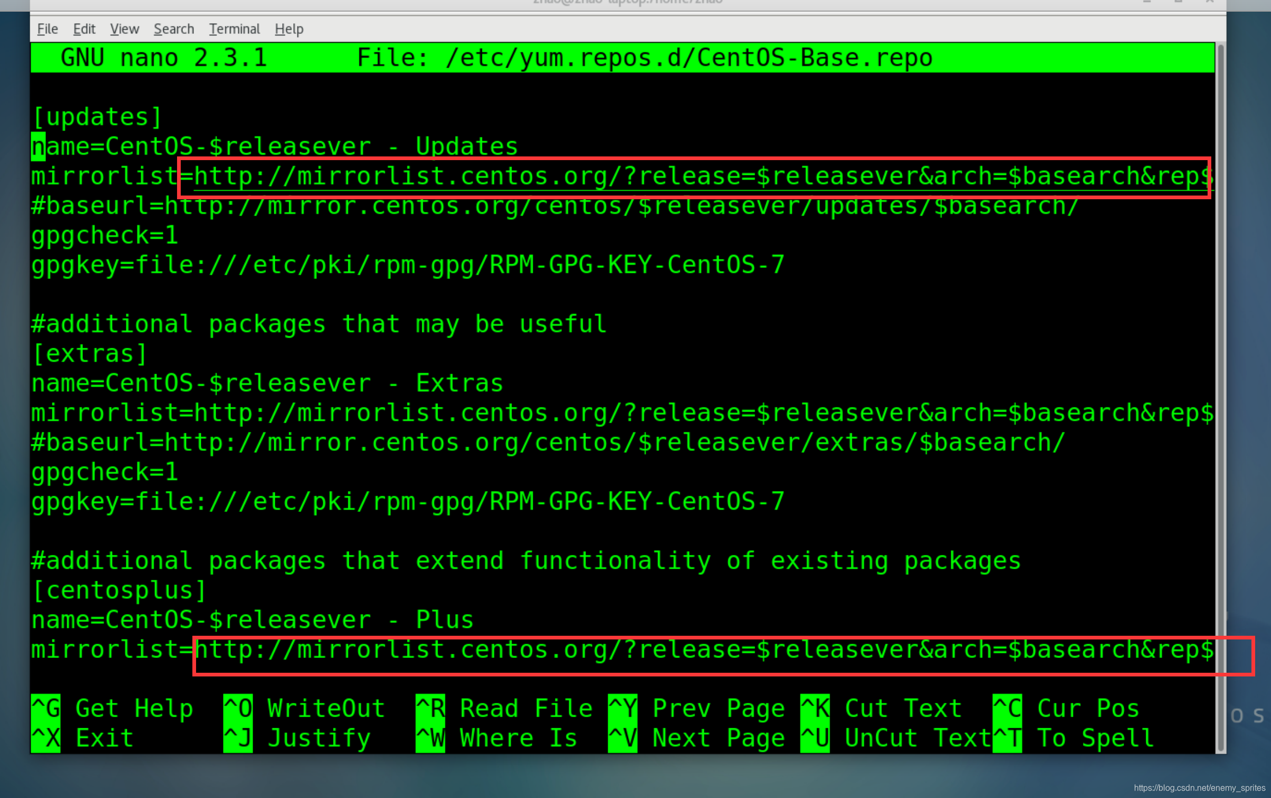This screenshot has height=798, width=1271.
Task: Click the gpgcheck=1 line under [extras]
Action: click(105, 472)
